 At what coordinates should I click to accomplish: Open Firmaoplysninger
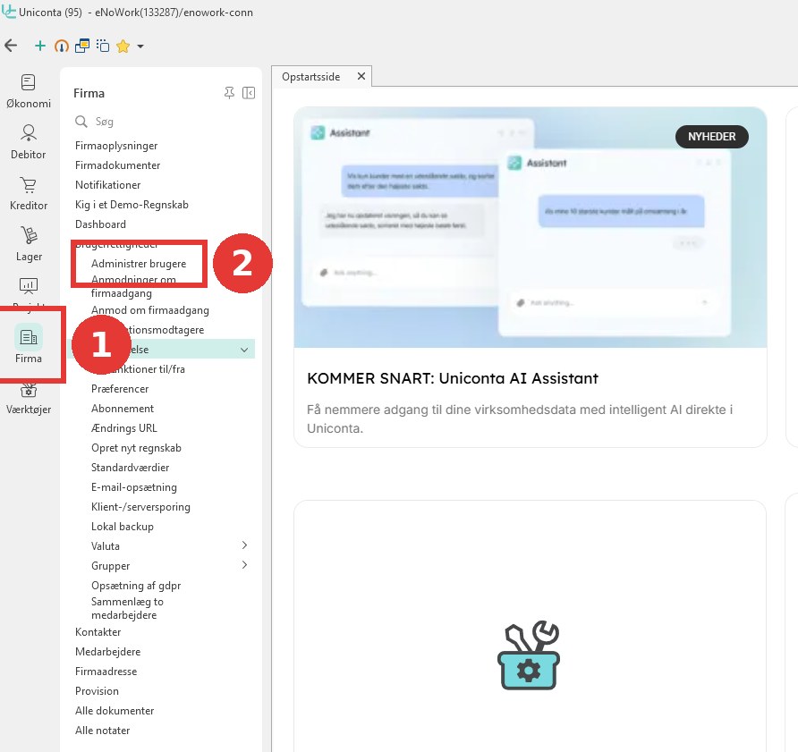click(x=116, y=146)
